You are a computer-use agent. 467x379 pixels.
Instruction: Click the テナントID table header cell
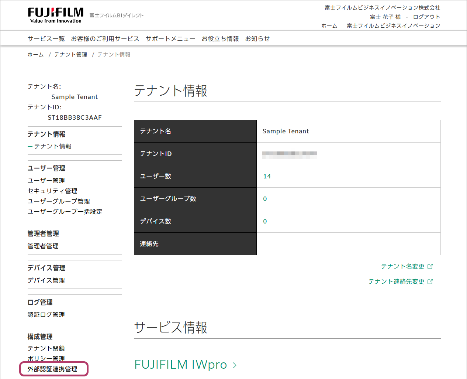coord(195,154)
